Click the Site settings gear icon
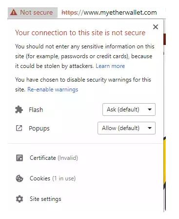The image size is (179, 219). tap(20, 199)
